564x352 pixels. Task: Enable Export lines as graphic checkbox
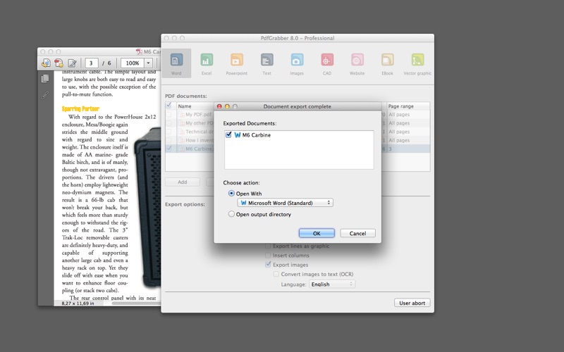pos(268,246)
